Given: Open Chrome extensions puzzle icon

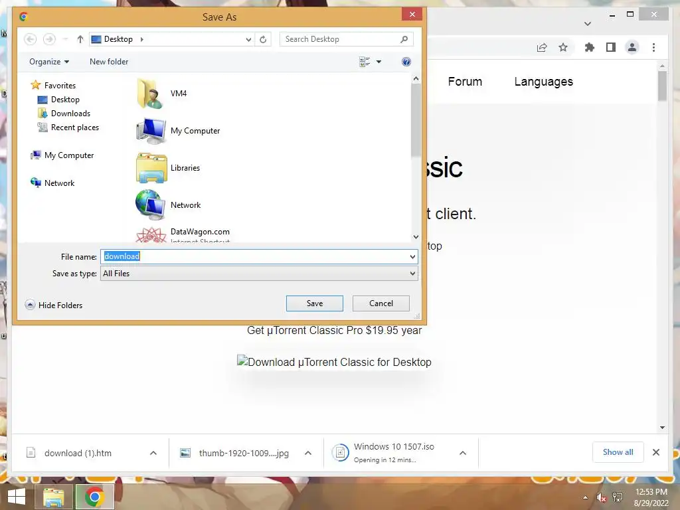Looking at the screenshot, I should (590, 47).
